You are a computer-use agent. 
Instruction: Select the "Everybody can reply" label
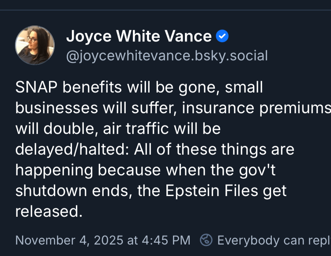[x=274, y=240]
